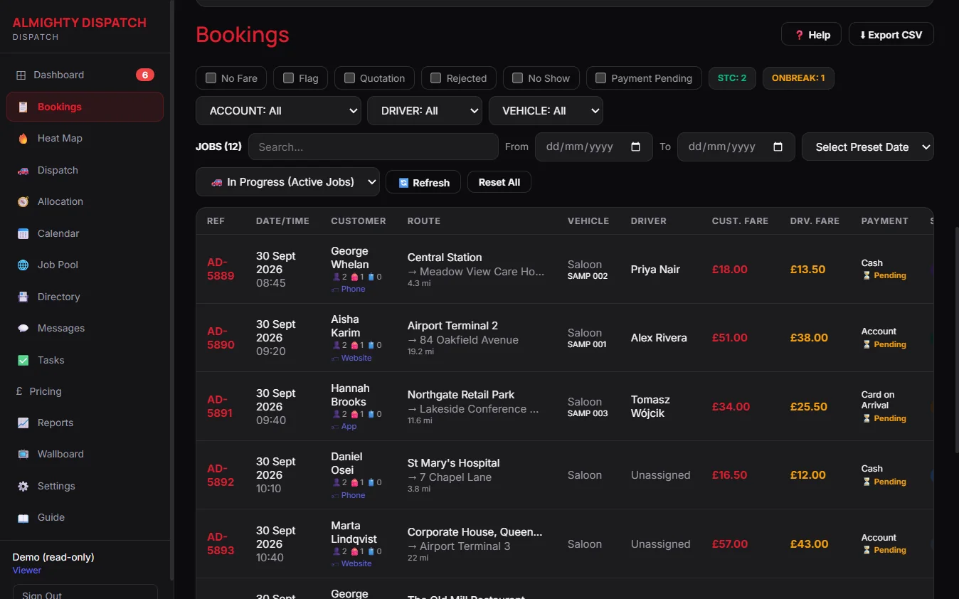Screen dimensions: 959x599
Task: Open booking reference AD-5892
Action: [221, 475]
